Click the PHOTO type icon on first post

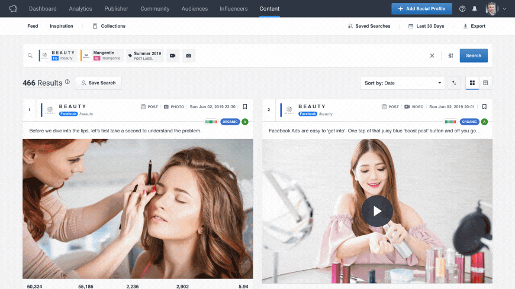[166, 106]
